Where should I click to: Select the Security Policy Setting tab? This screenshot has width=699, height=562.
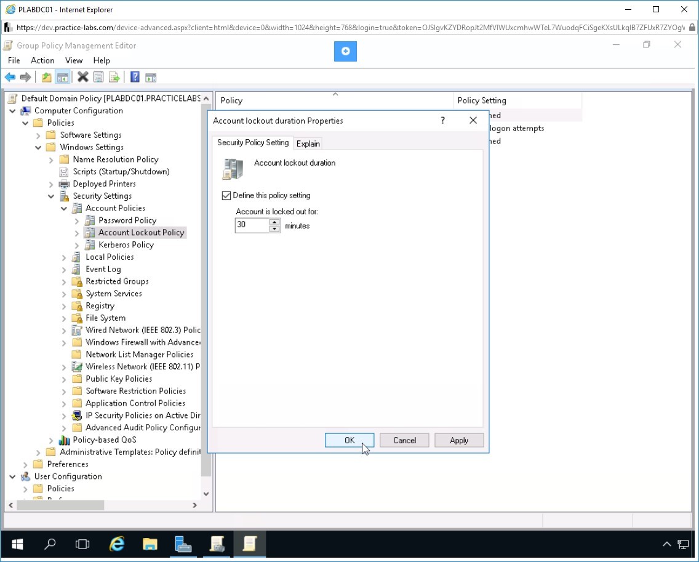[x=253, y=143]
